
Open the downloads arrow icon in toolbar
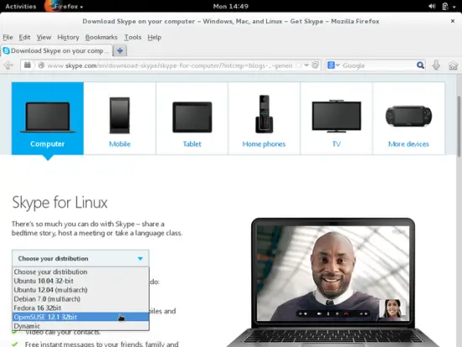(436, 66)
